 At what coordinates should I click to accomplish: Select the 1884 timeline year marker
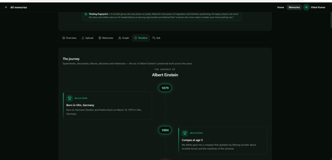click(165, 130)
